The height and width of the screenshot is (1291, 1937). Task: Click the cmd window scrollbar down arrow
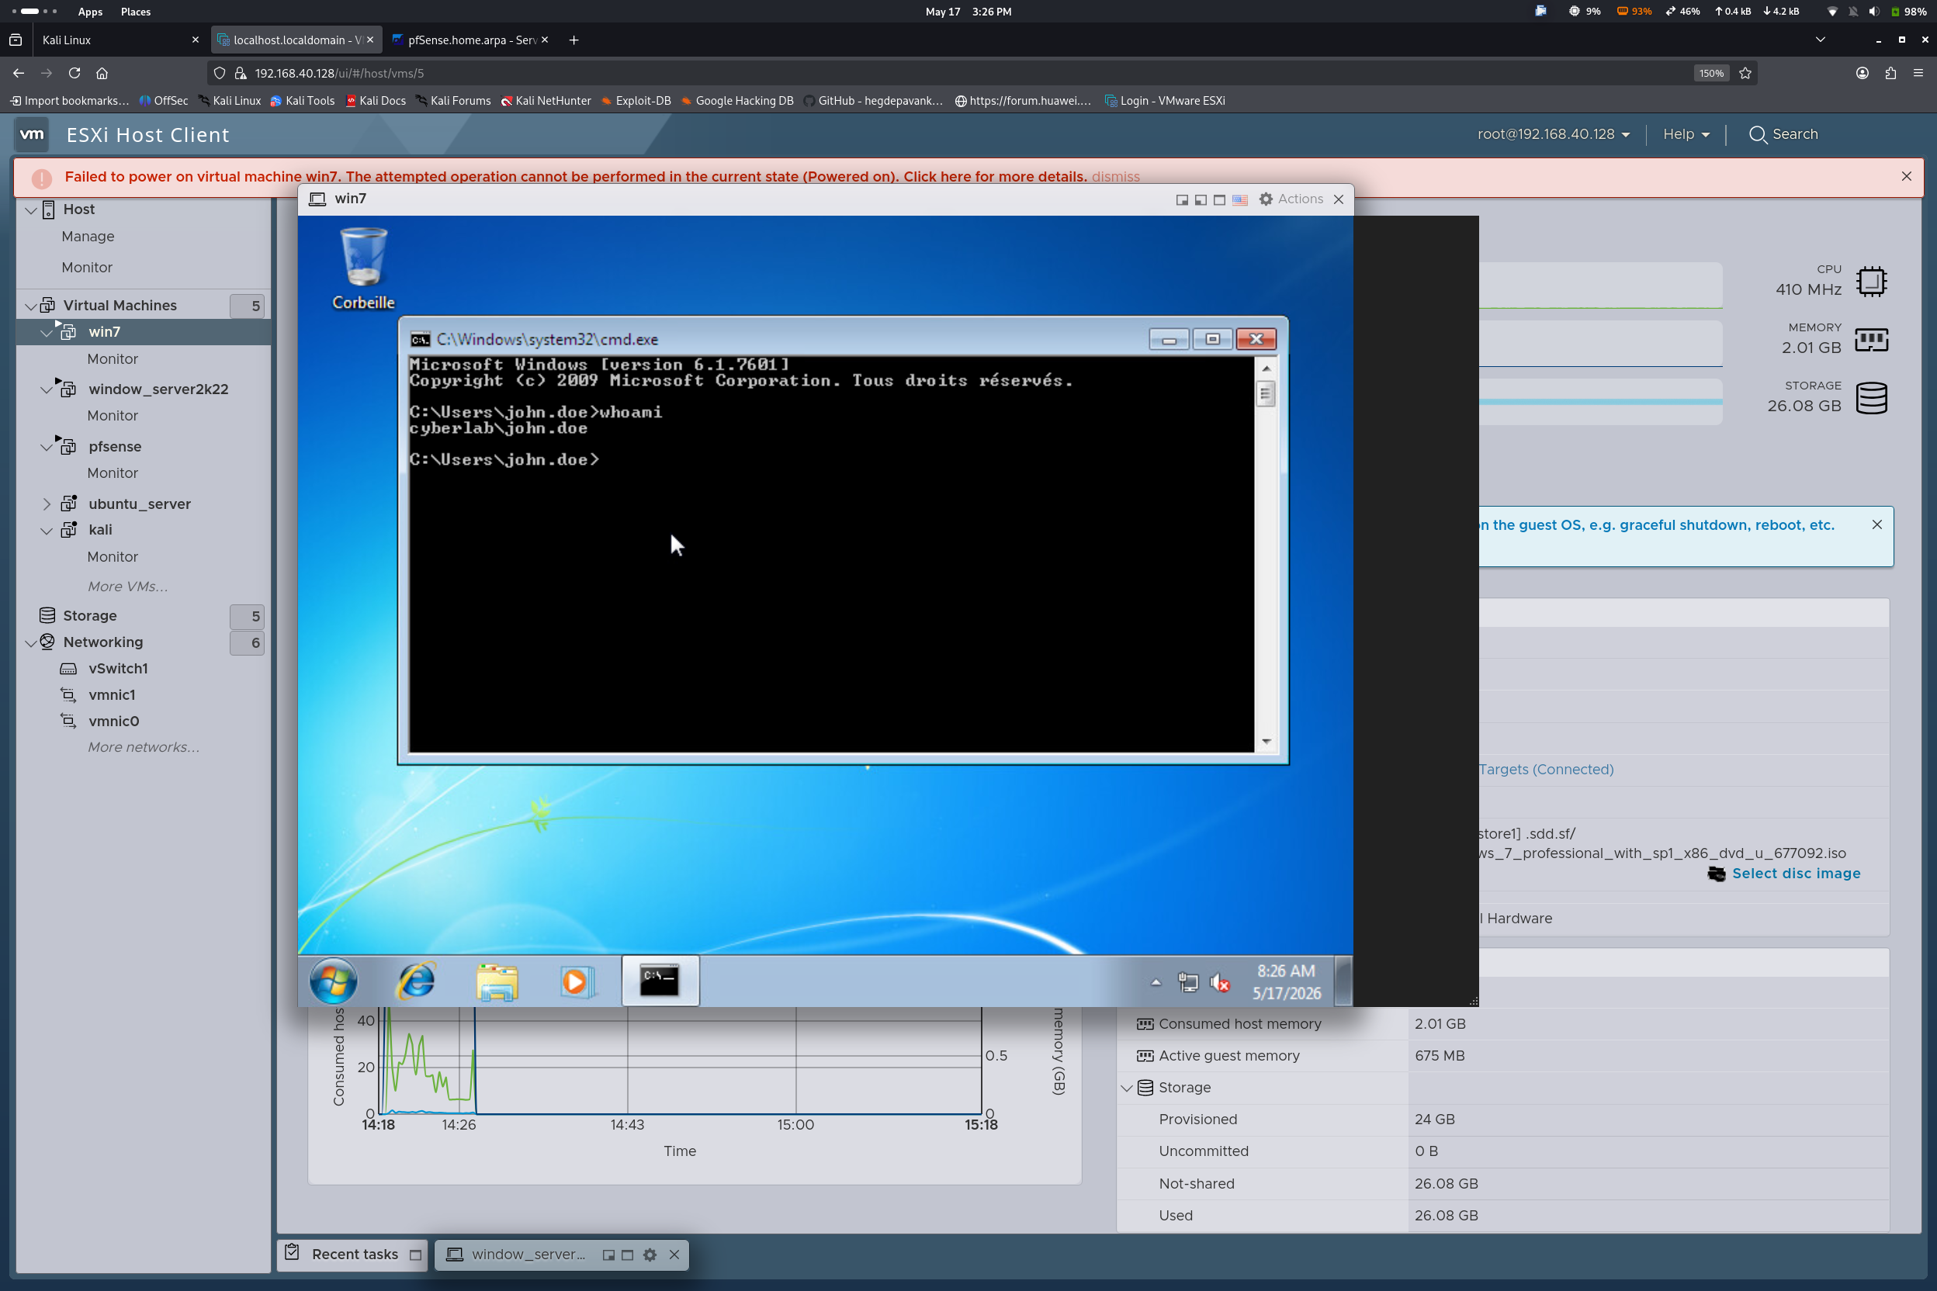(1266, 742)
